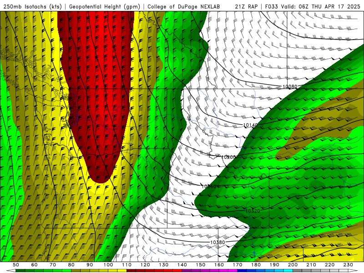Click the 210 knot colorbar label
This screenshot has width=364, height=273.
(x=311, y=265)
